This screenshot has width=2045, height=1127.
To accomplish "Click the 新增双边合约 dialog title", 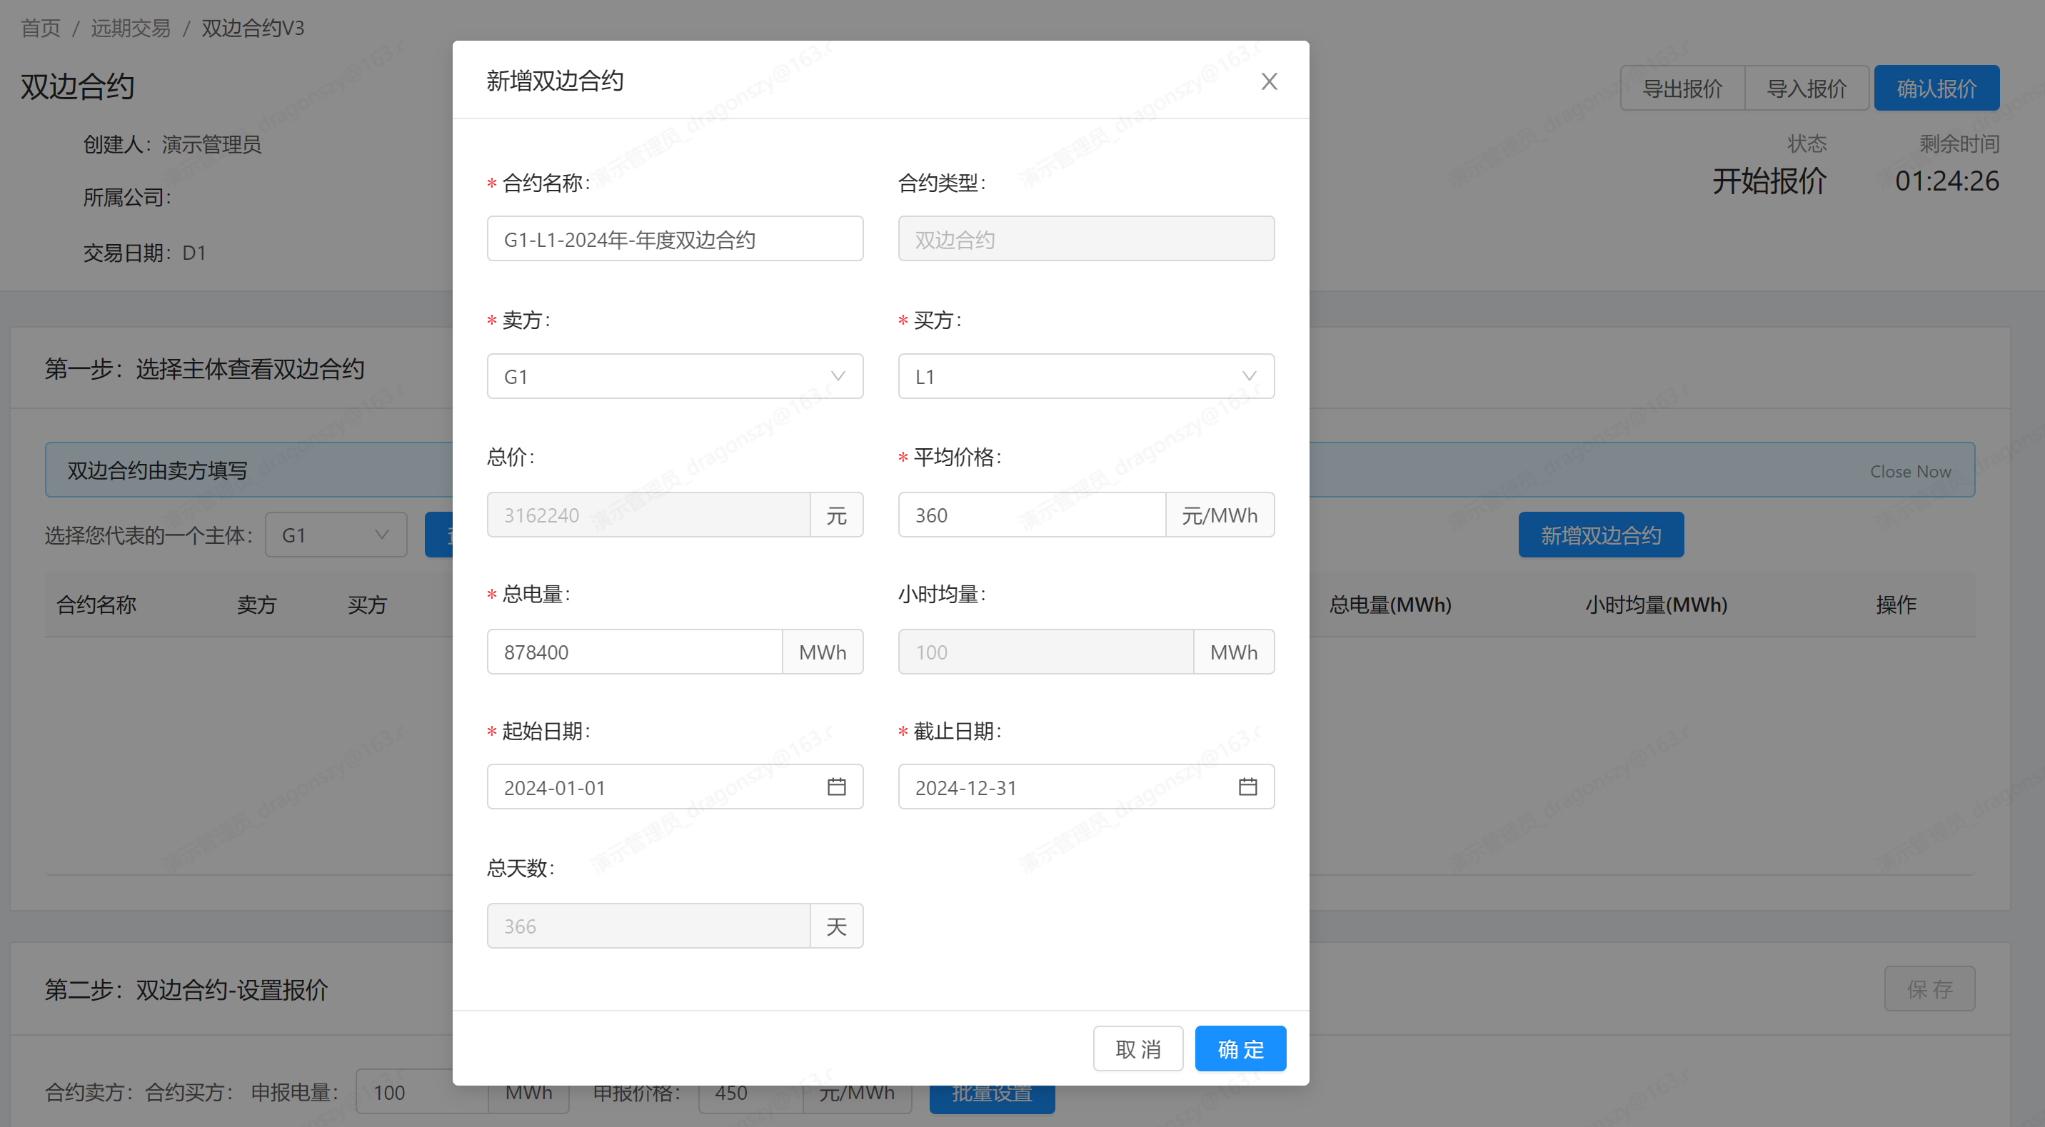I will coord(554,81).
